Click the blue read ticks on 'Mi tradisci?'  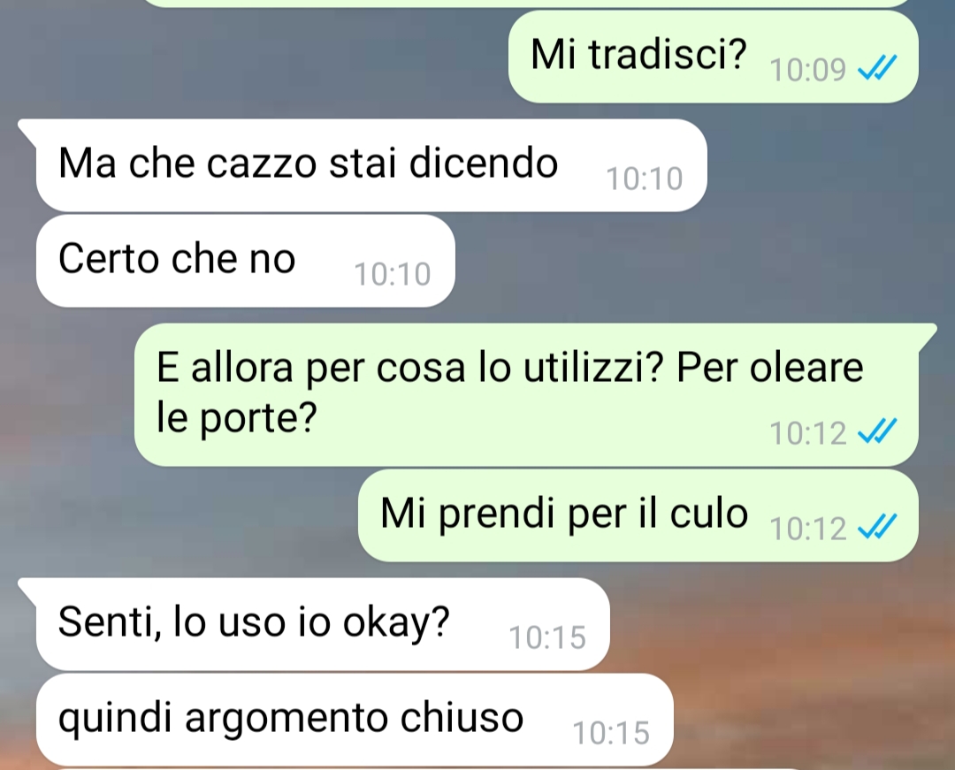pyautogui.click(x=877, y=68)
